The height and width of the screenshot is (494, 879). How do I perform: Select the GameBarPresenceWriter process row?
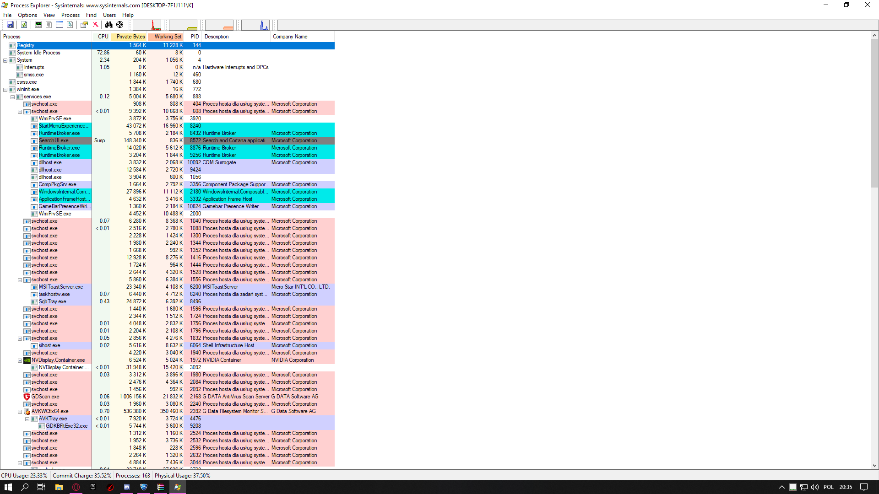[x=168, y=206]
